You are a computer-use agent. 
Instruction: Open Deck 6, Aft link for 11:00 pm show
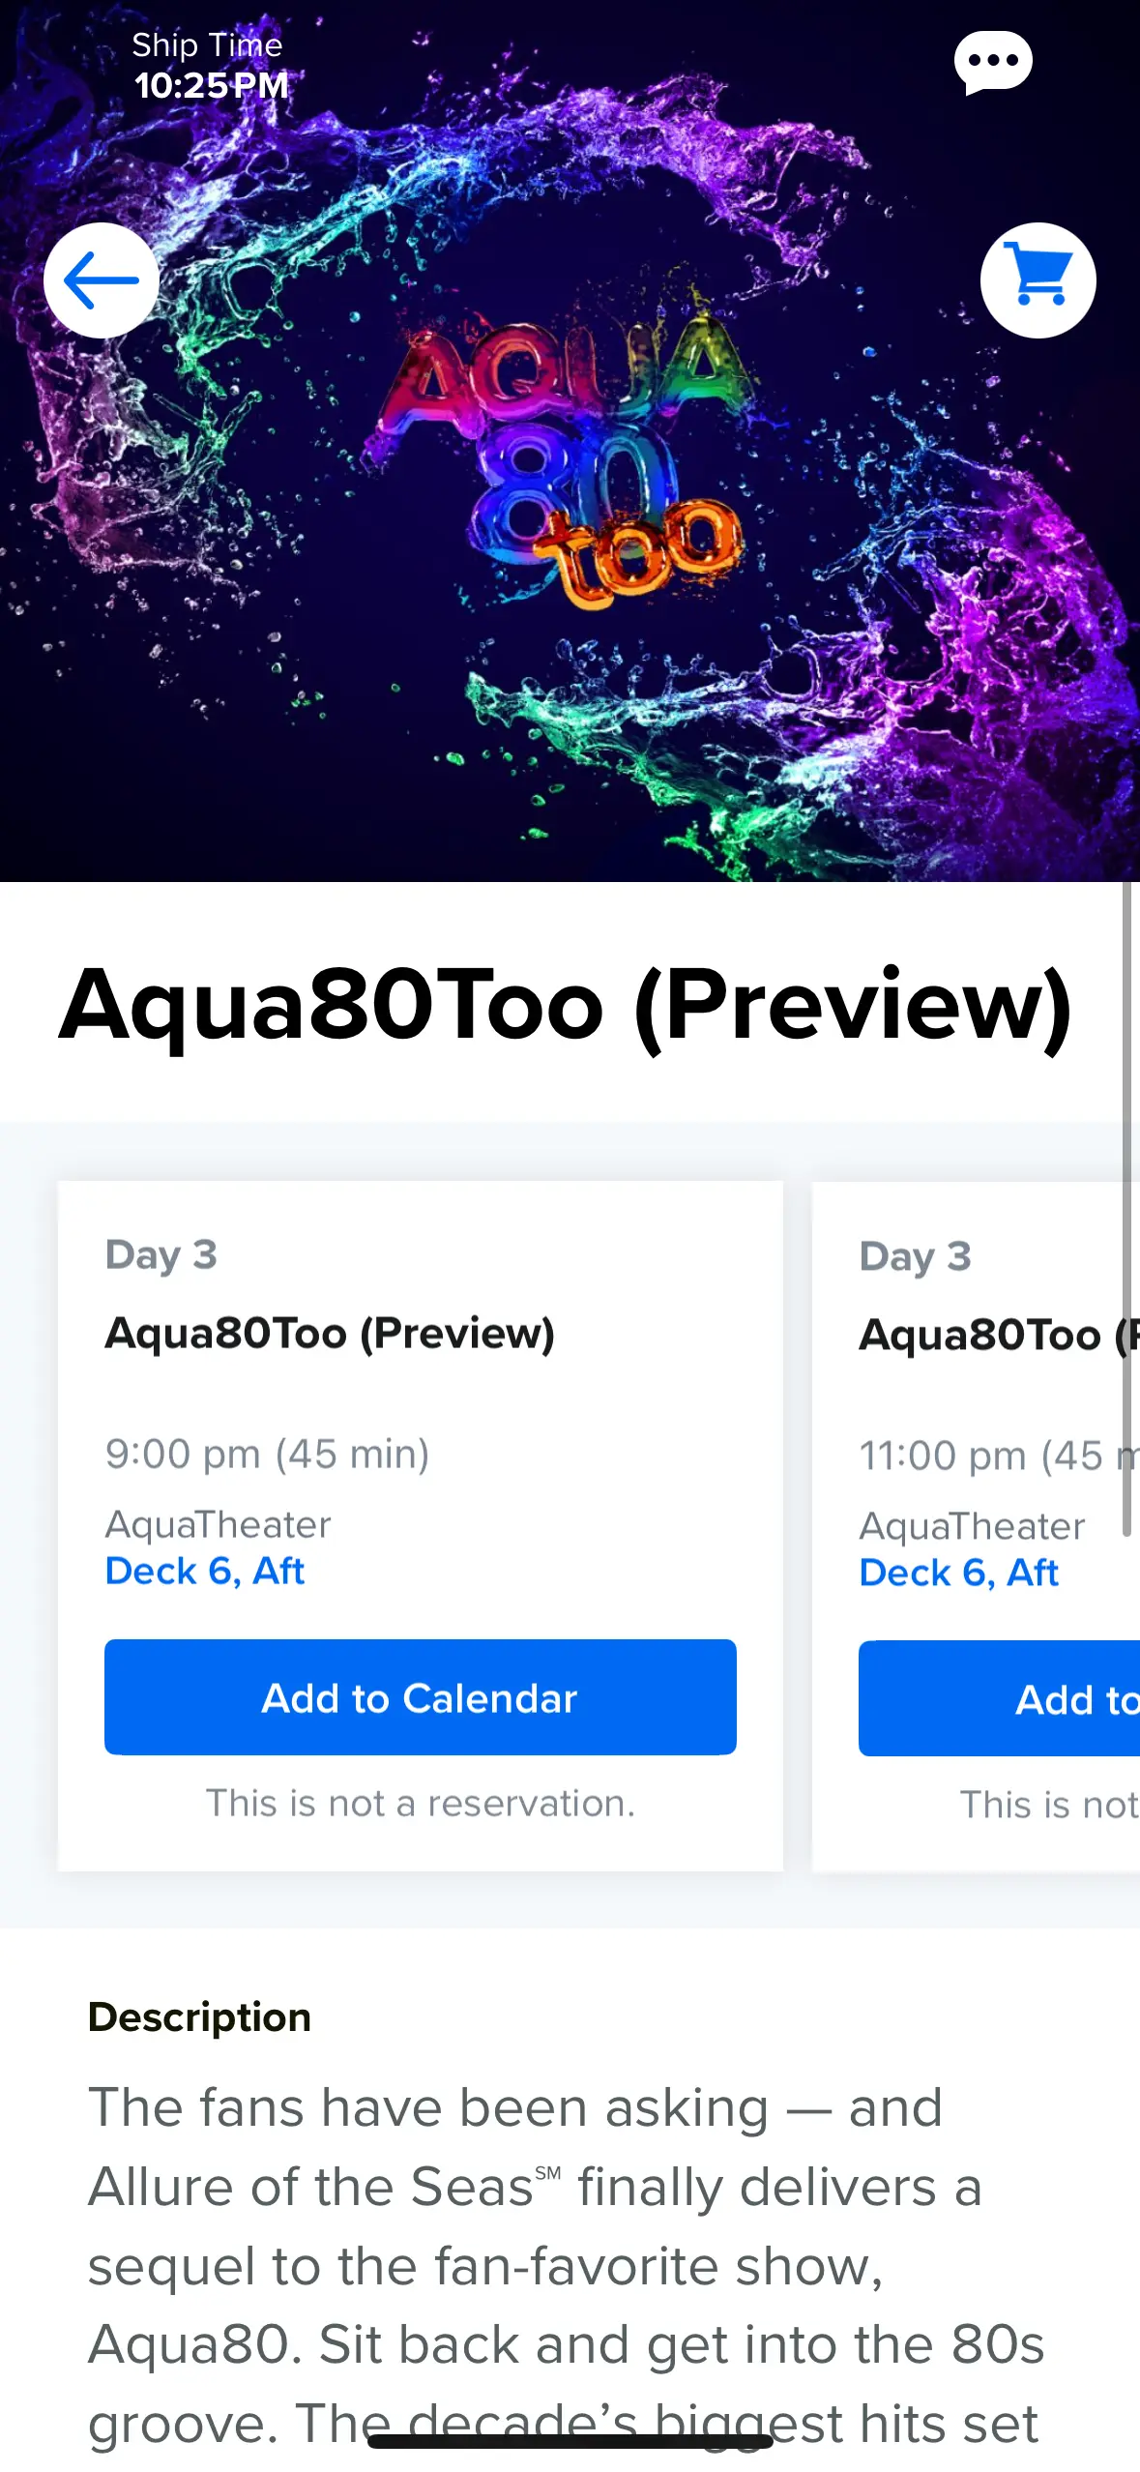coord(958,1574)
